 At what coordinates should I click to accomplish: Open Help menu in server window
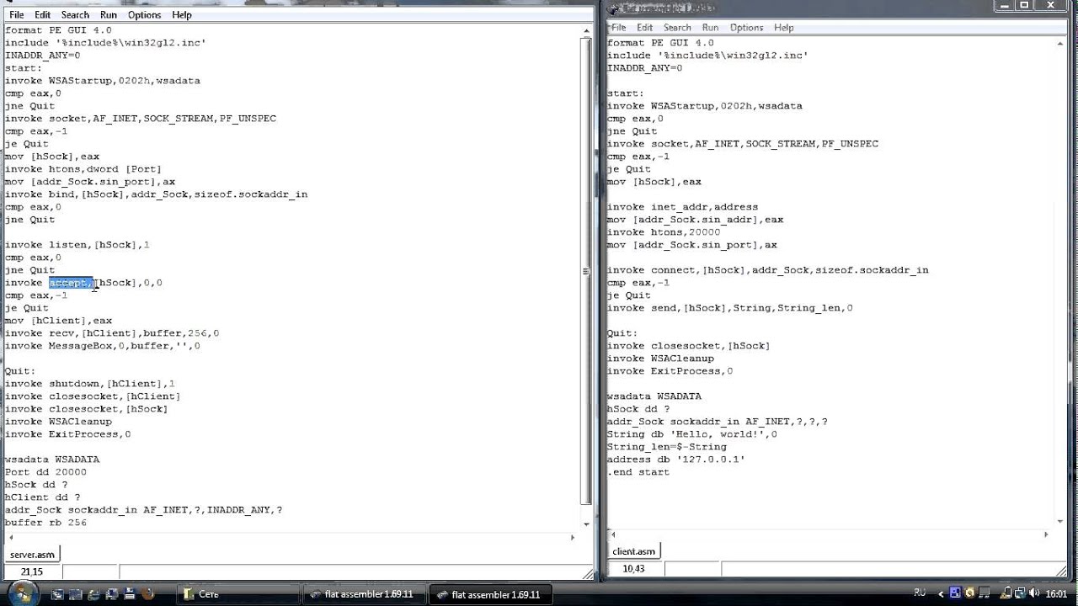pos(181,14)
